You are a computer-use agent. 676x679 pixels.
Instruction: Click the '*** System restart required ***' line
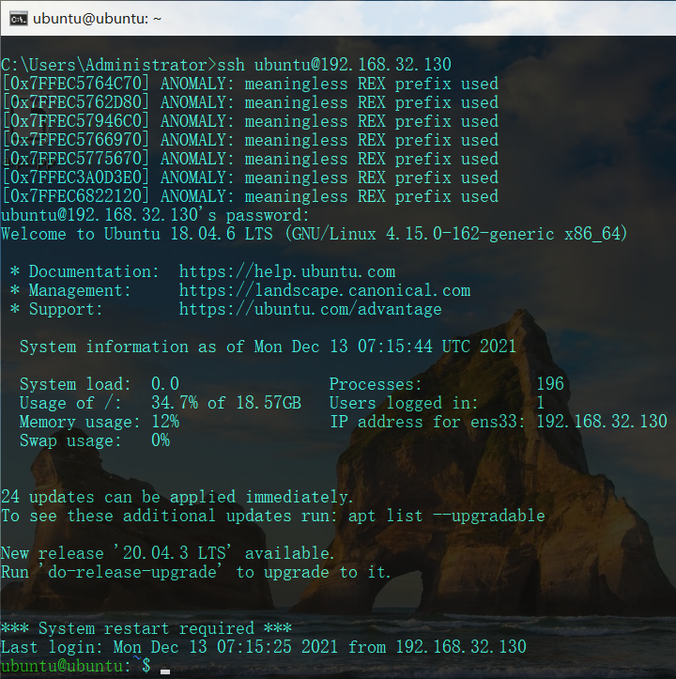point(146,628)
